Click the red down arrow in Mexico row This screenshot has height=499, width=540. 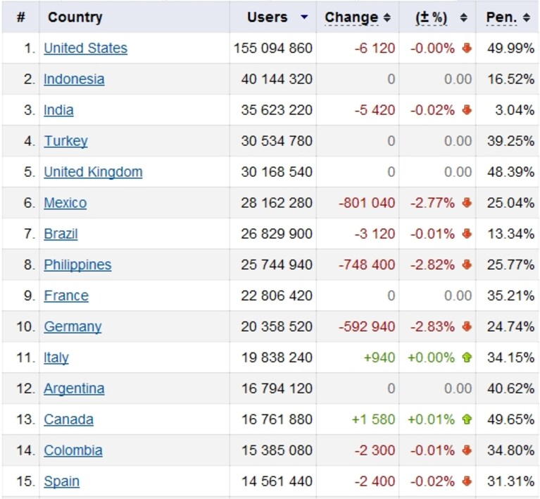coord(467,203)
